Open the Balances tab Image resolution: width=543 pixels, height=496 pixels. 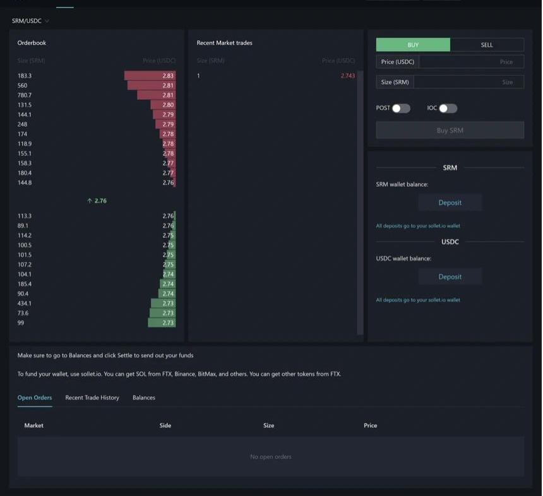click(x=144, y=398)
